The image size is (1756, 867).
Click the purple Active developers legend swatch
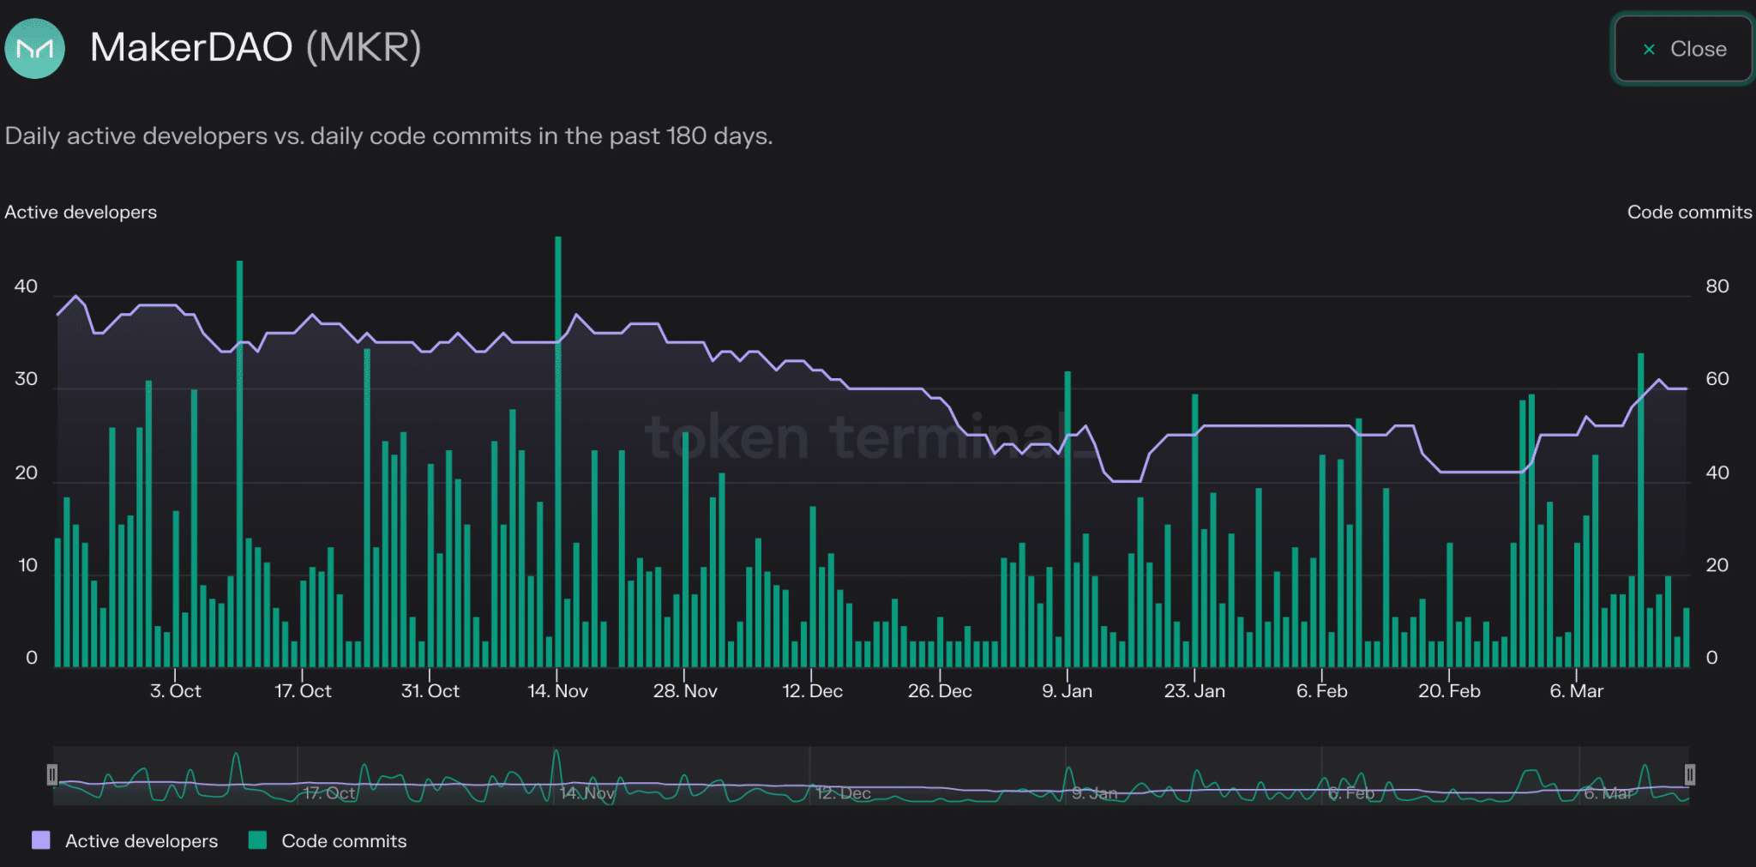pos(41,840)
